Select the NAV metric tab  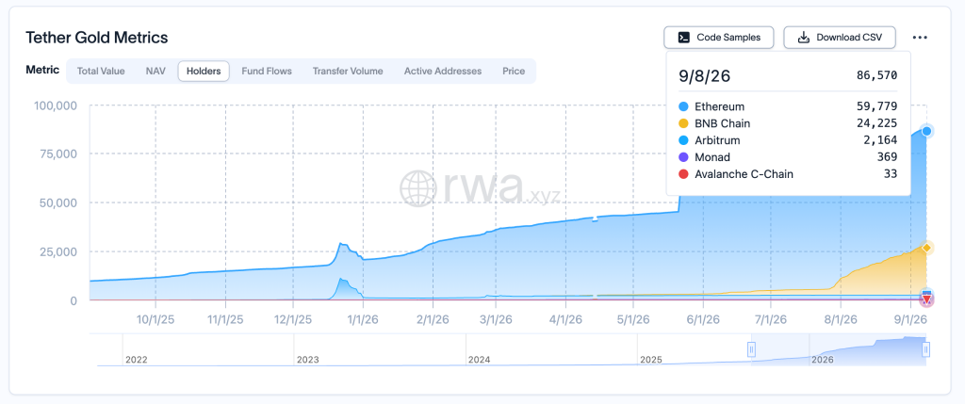(155, 72)
